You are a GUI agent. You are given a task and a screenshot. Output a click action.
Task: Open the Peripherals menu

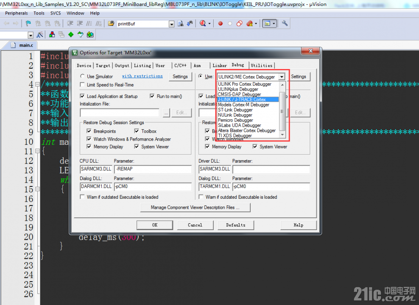point(16,13)
